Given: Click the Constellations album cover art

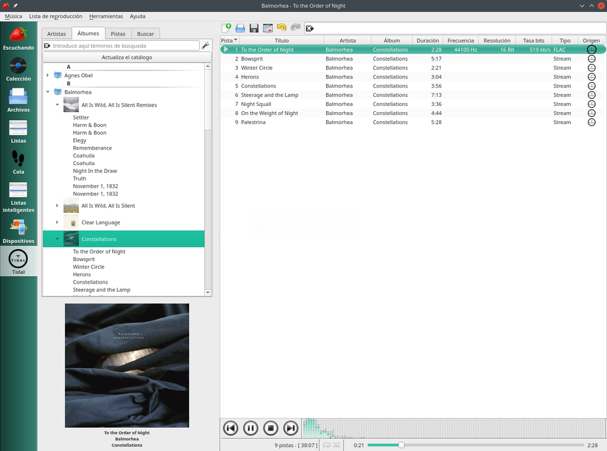Looking at the screenshot, I should click(127, 365).
